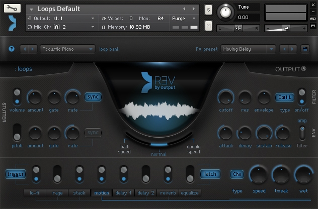Go to the next loop bank

pyautogui.click(x=33, y=49)
